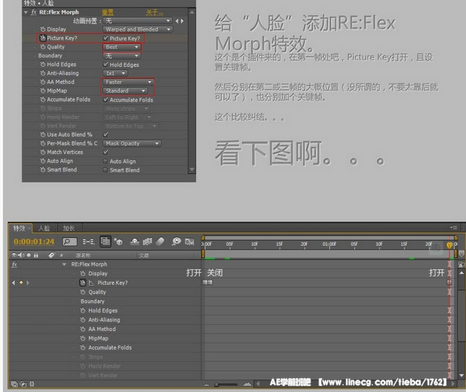466x392 pixels.
Task: Click the 重置 reset link
Action: [107, 12]
